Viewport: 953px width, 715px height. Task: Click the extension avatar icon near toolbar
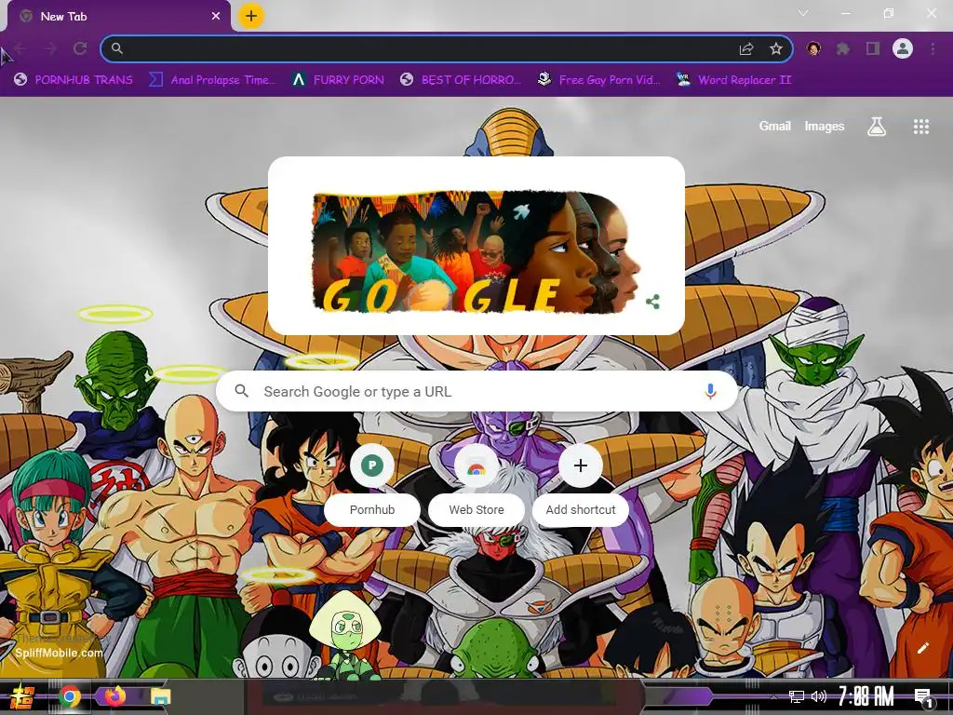tap(813, 48)
